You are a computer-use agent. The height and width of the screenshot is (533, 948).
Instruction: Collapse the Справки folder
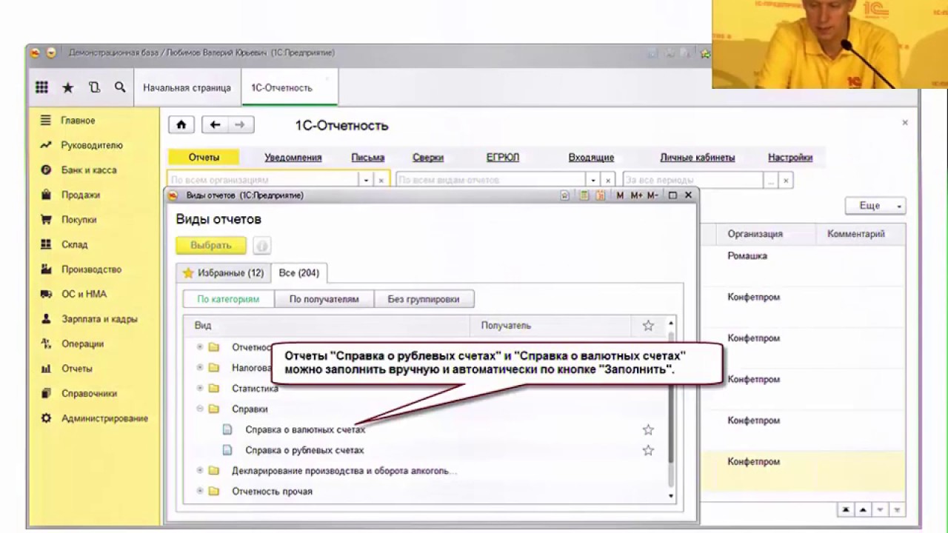[200, 409]
